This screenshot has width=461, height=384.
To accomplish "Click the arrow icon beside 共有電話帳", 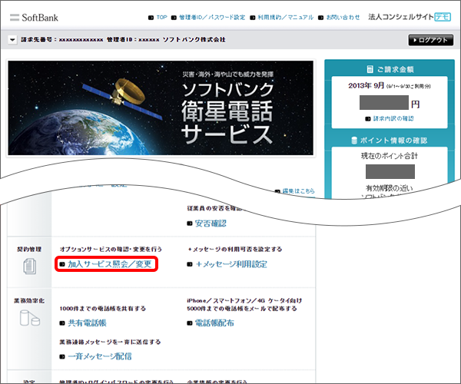I will click(62, 324).
